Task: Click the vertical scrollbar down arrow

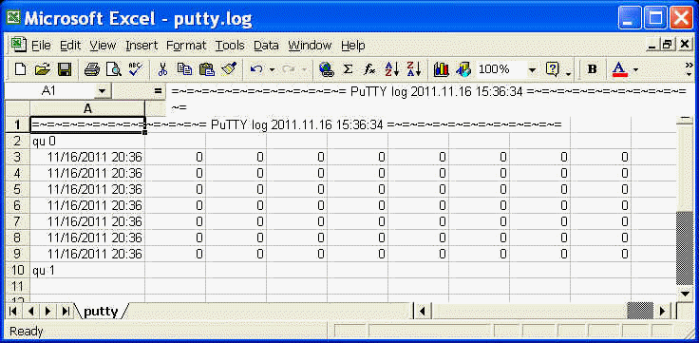Action: (685, 294)
